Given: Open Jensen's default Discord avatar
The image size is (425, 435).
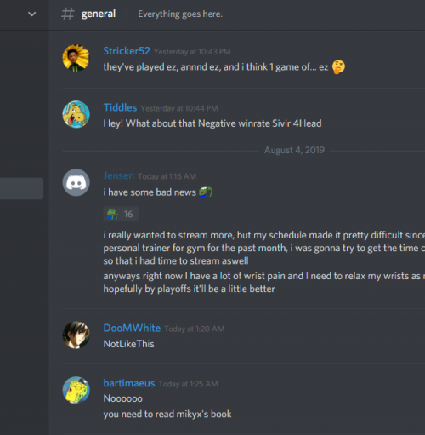Looking at the screenshot, I should 76,182.
